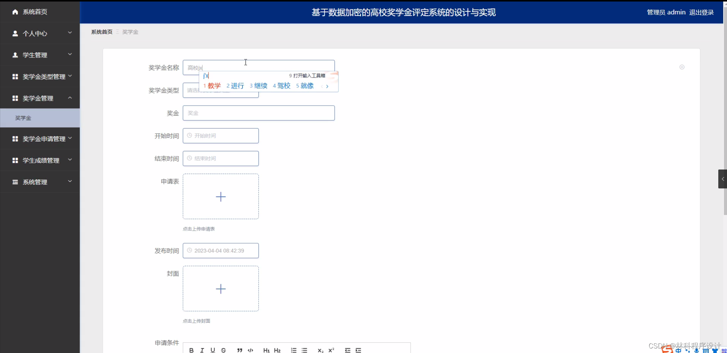Image resolution: width=727 pixels, height=353 pixels.
Task: Click 退出登录 in the top right
Action: tap(701, 12)
